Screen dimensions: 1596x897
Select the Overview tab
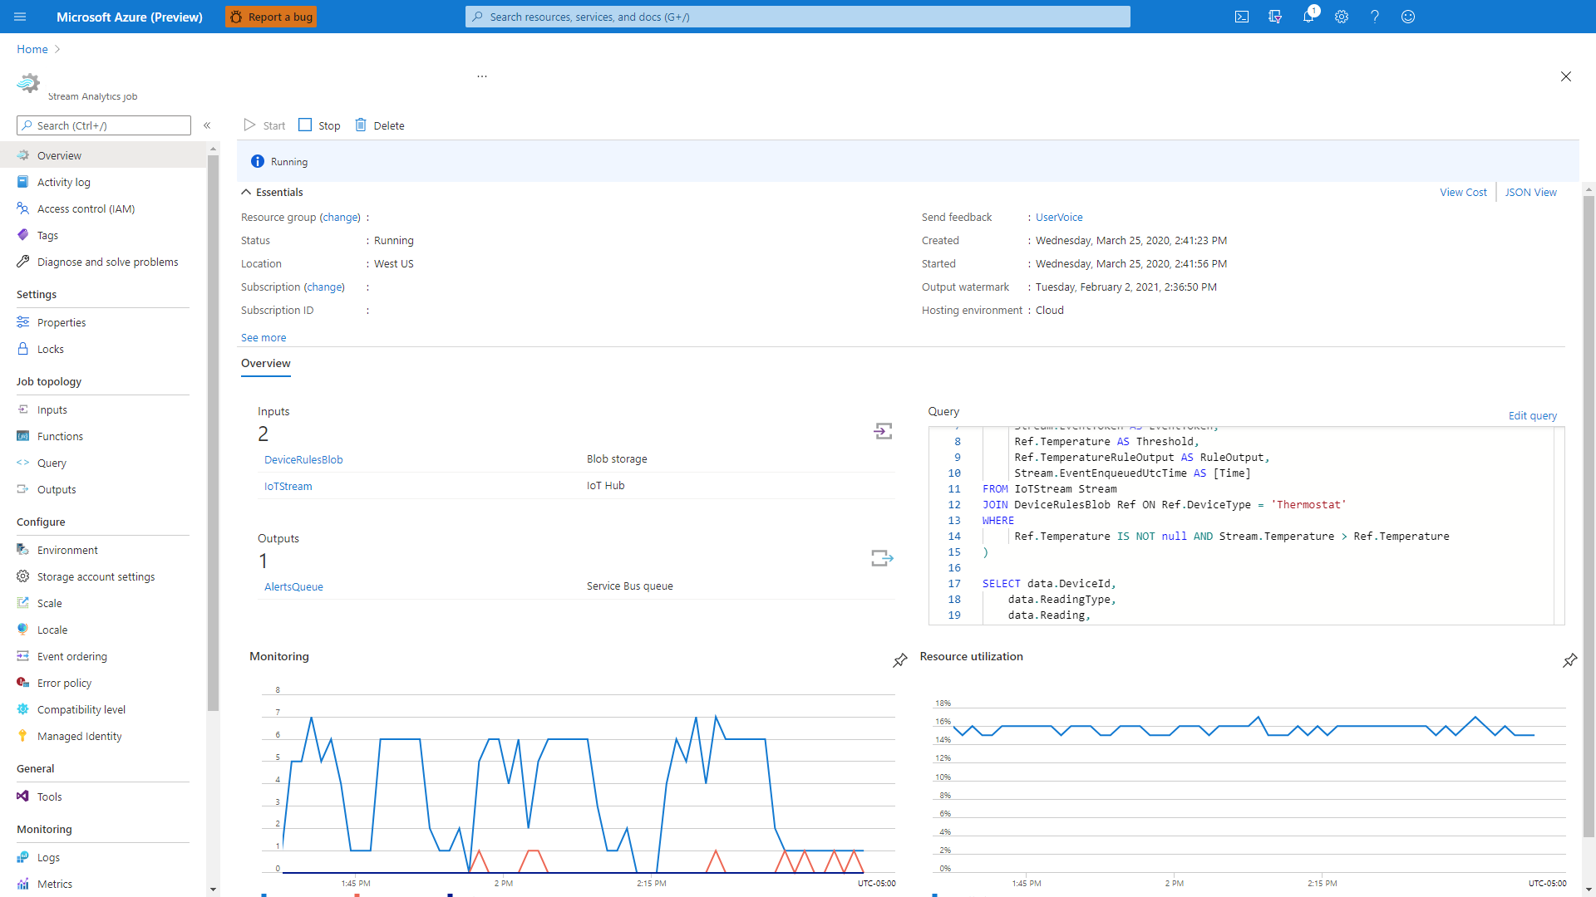(265, 362)
